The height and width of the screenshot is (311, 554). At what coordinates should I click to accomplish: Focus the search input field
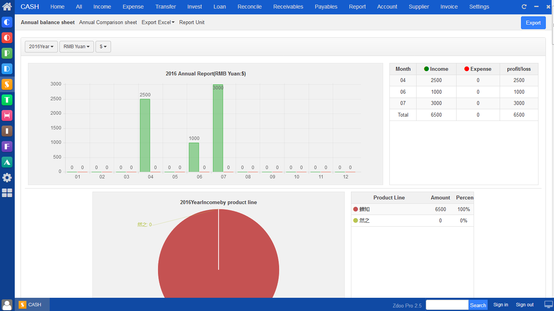pyautogui.click(x=447, y=305)
